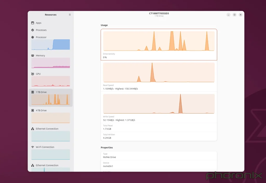Click the Wi-Fi Connection usage graph
The height and width of the screenshot is (183, 266).
(50, 154)
